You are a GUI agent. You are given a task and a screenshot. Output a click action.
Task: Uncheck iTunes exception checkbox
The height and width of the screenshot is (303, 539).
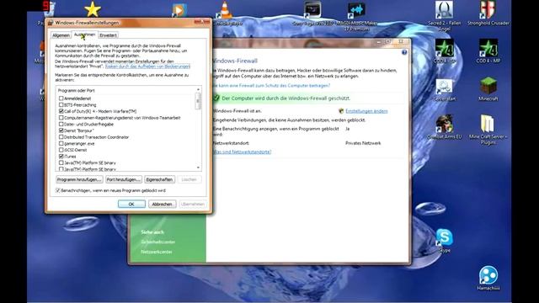61,157
